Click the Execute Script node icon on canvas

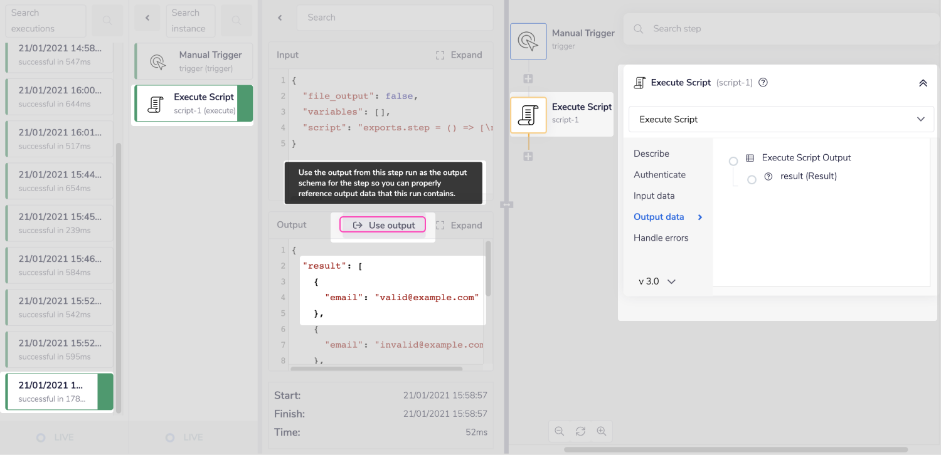[528, 115]
